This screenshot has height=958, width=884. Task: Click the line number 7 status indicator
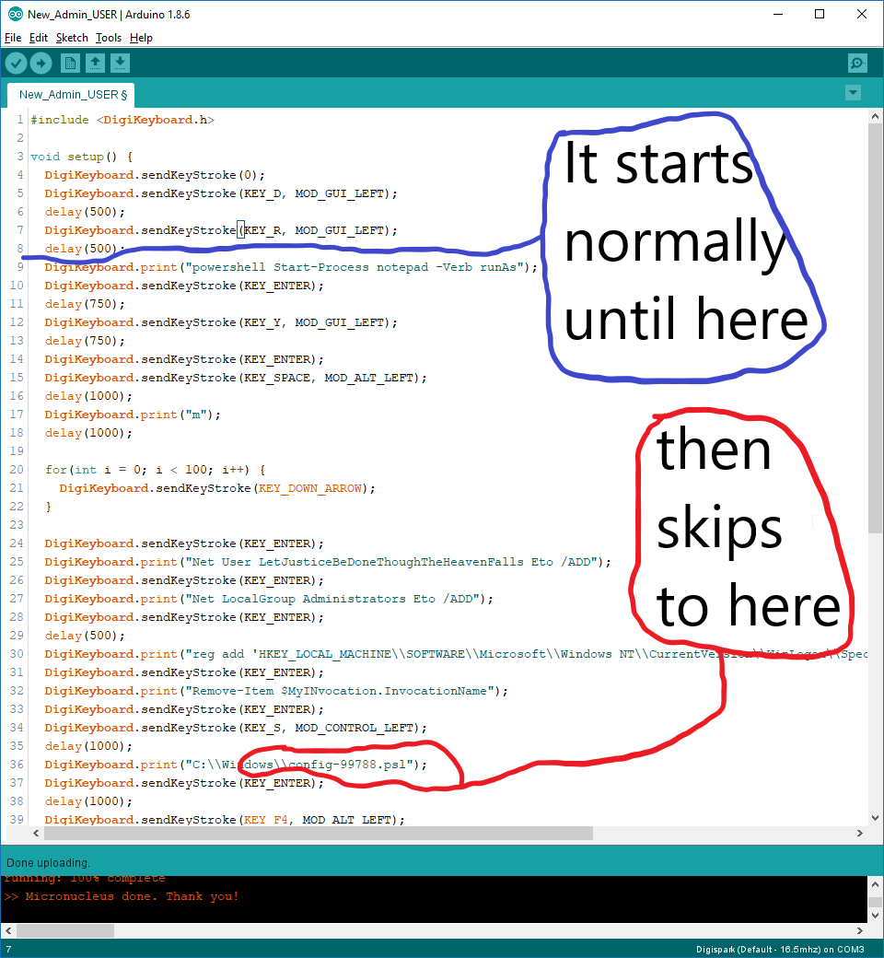(8, 950)
